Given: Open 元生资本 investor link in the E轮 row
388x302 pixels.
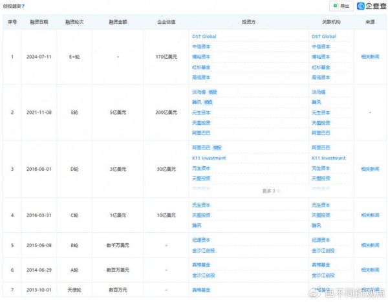Looking at the screenshot, I should [201, 113].
